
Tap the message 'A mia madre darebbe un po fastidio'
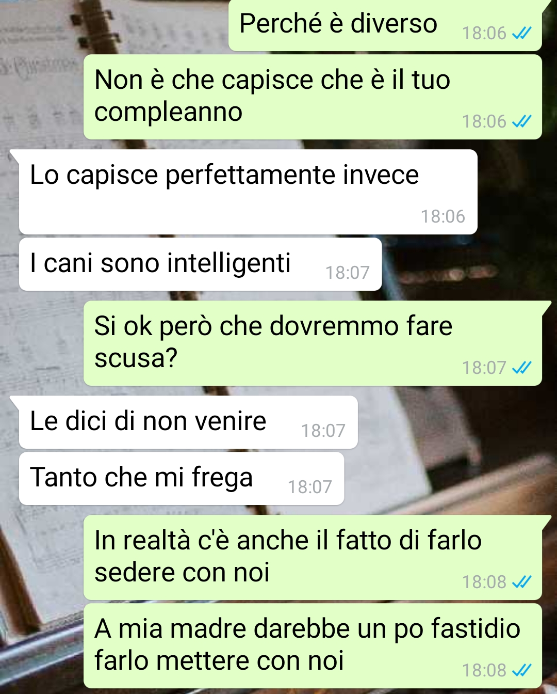(313, 646)
